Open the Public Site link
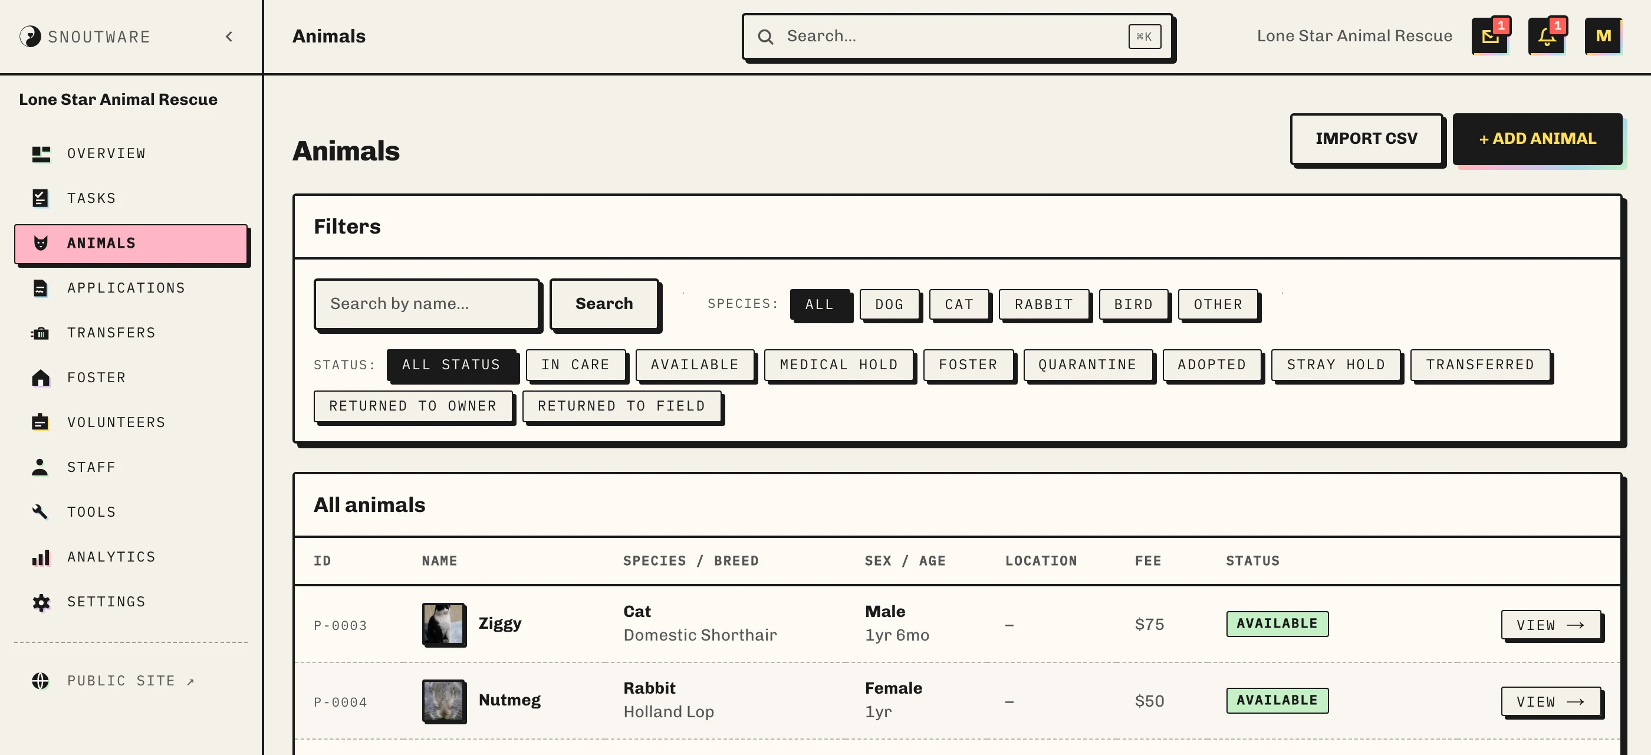Viewport: 1651px width, 755px height. (131, 681)
